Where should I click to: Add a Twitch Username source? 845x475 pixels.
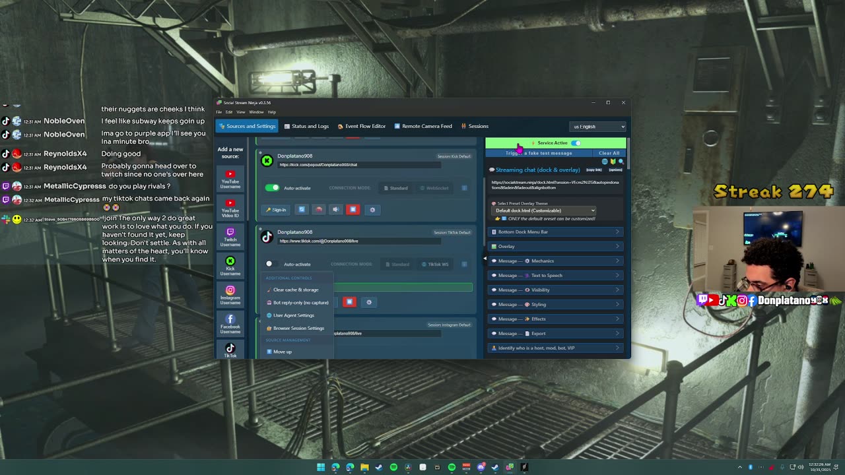point(230,237)
